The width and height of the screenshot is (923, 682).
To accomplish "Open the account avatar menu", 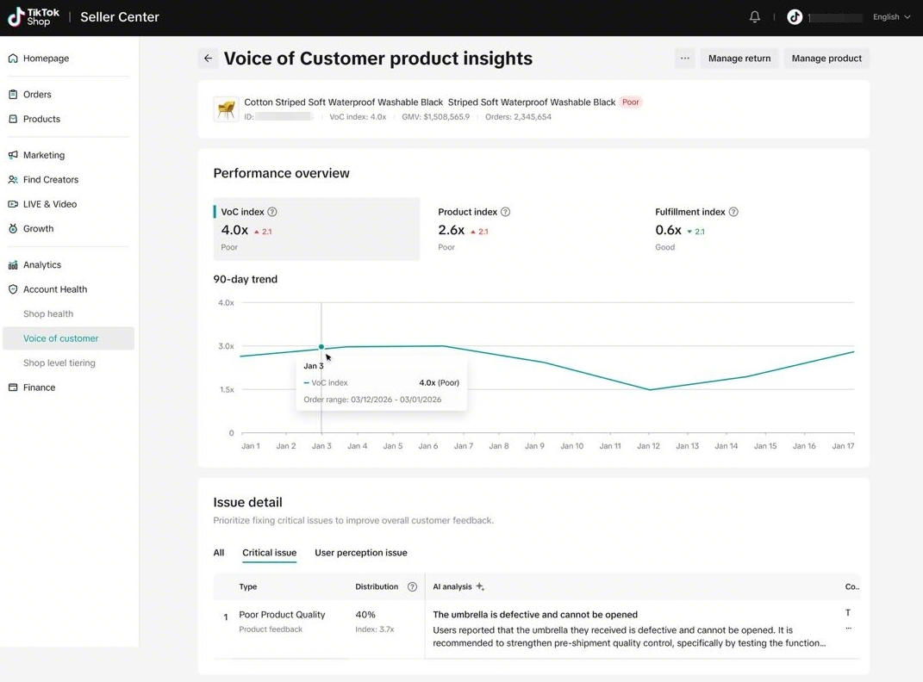I will point(795,17).
